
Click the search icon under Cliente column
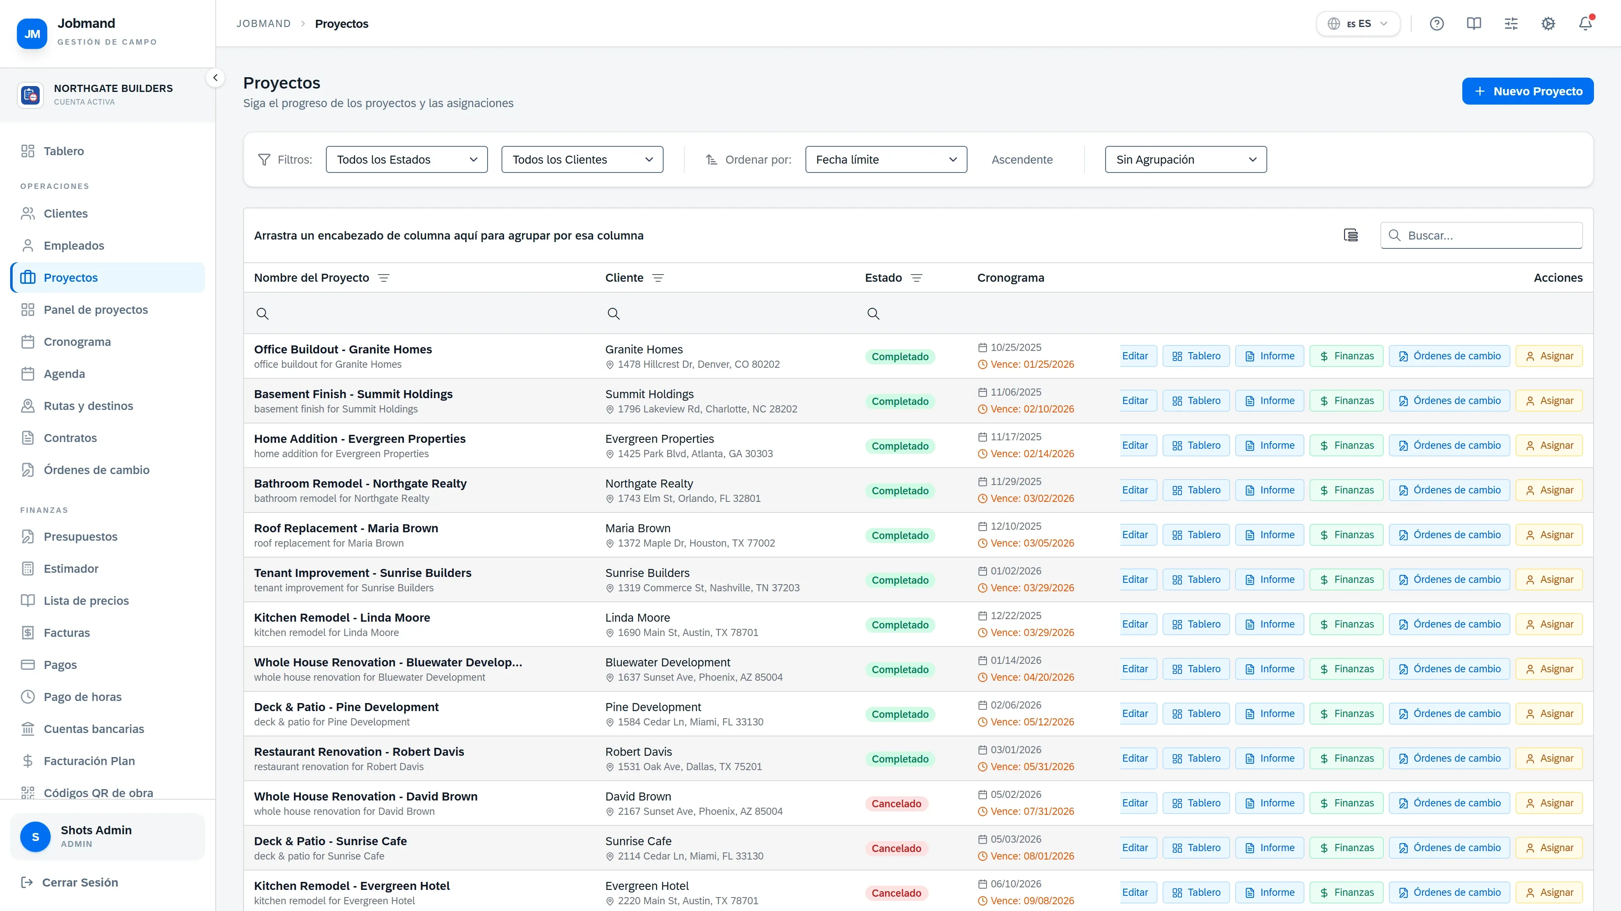coord(613,313)
